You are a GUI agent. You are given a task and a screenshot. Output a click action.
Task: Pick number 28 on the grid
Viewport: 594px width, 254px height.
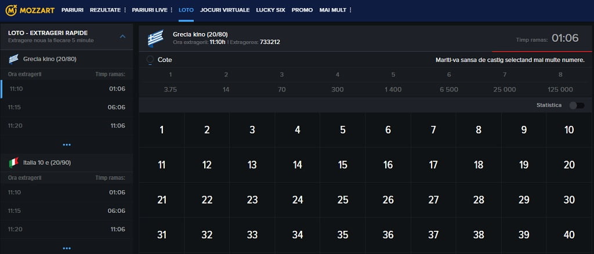tap(479, 200)
